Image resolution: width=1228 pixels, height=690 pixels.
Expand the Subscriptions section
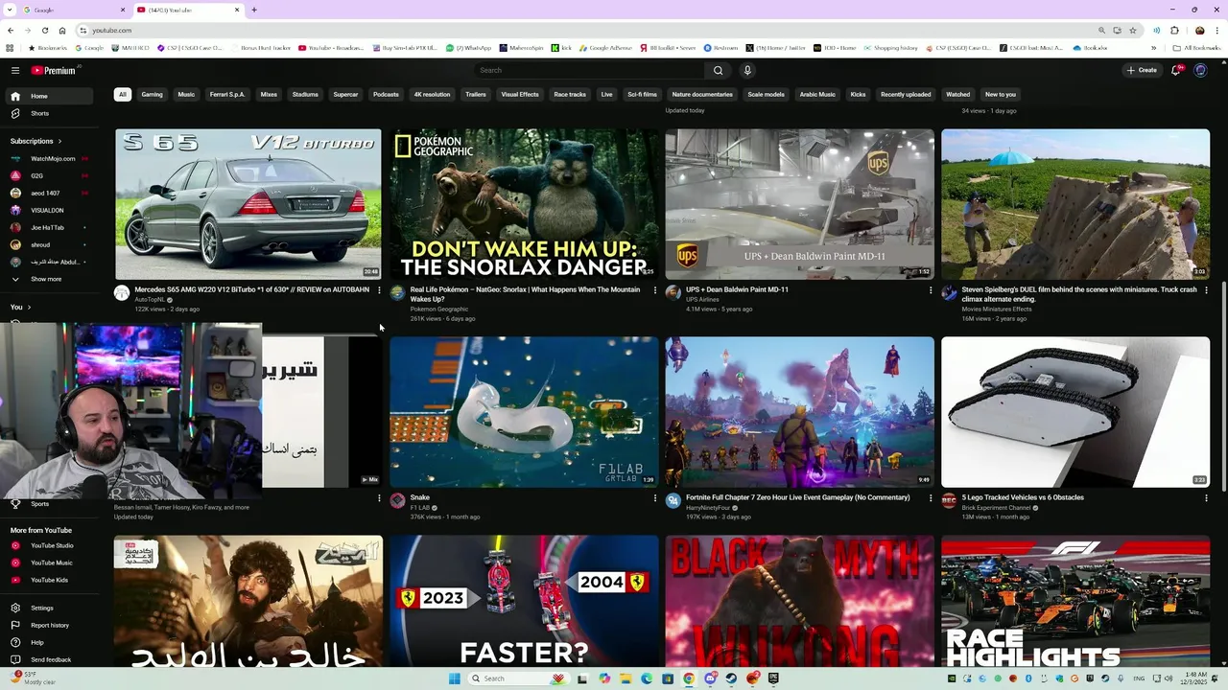[36, 141]
